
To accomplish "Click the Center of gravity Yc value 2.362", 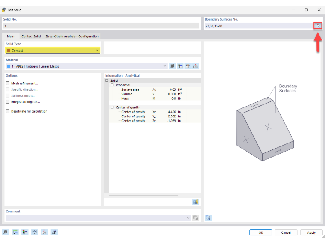I will click(x=172, y=116).
